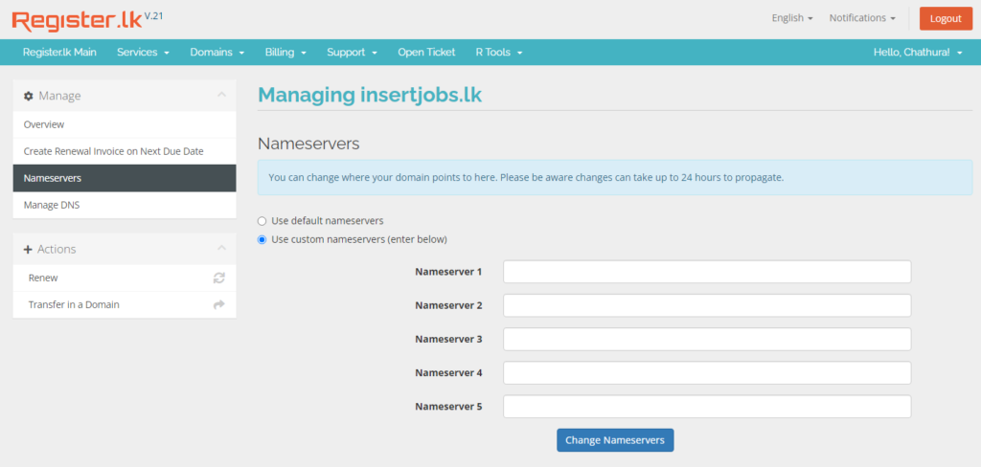
Task: Expand the R Tools menu
Action: pos(498,53)
